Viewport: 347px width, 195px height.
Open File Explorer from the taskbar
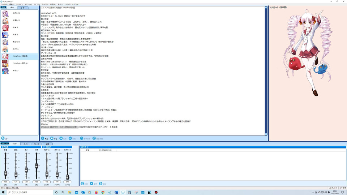click(69, 192)
